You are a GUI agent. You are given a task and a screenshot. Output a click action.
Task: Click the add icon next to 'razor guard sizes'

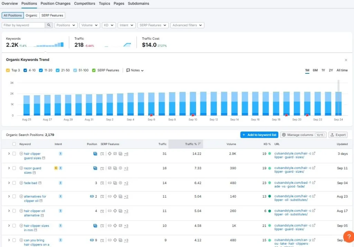(21, 168)
